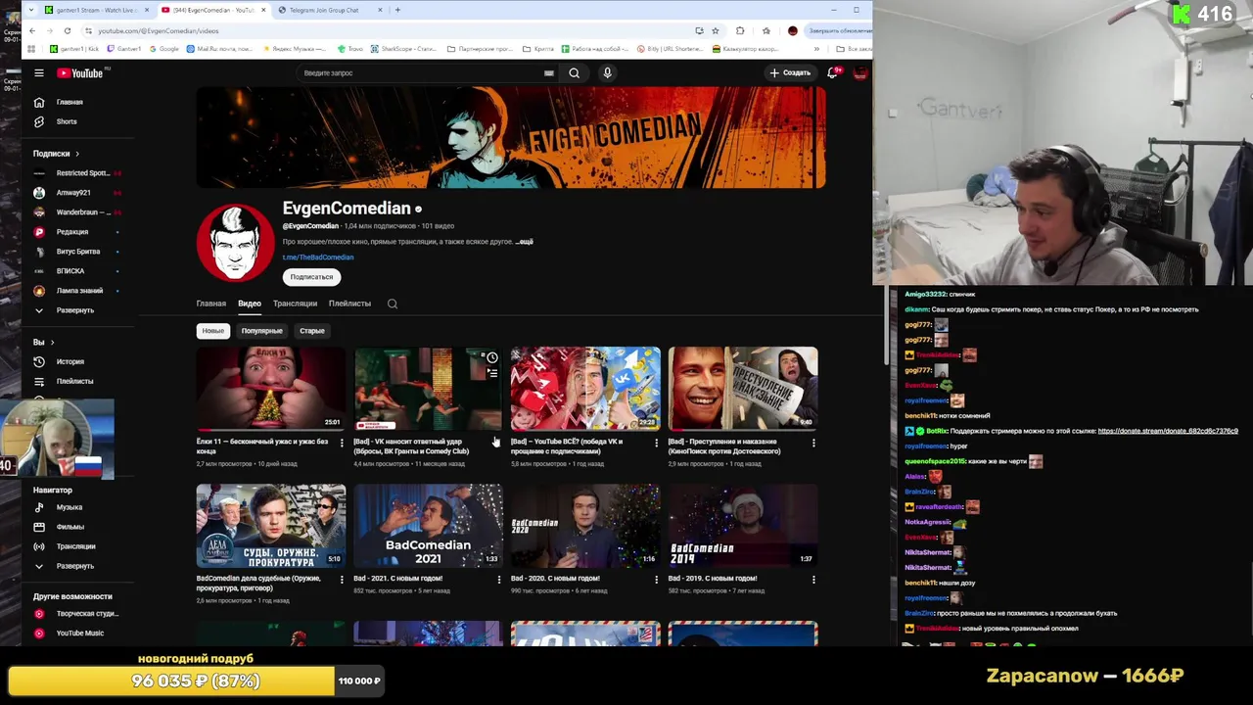The height and width of the screenshot is (705, 1253).
Task: Open История in sidebar
Action: point(70,361)
